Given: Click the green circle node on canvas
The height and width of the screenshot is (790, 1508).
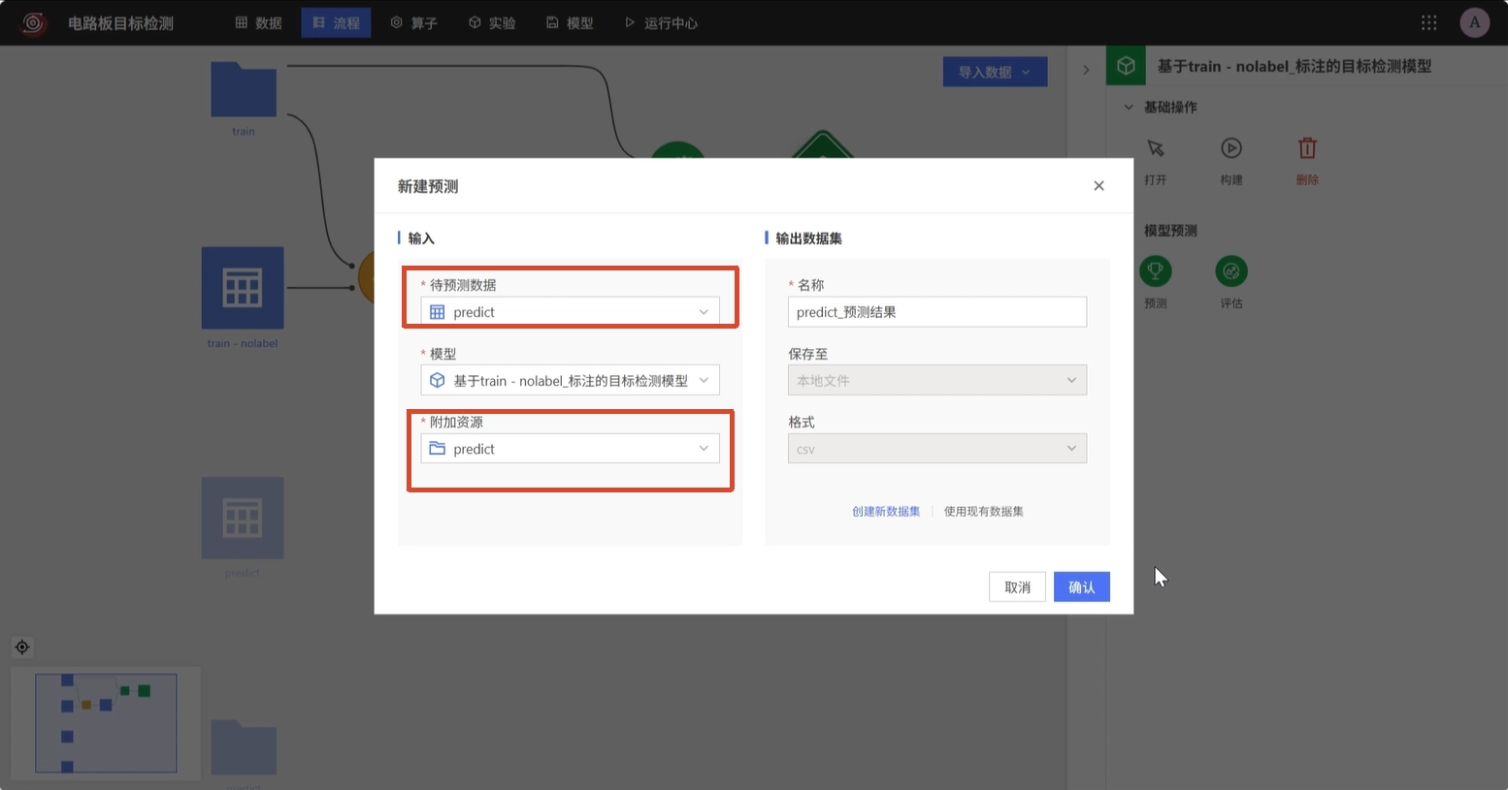Looking at the screenshot, I should (677, 149).
